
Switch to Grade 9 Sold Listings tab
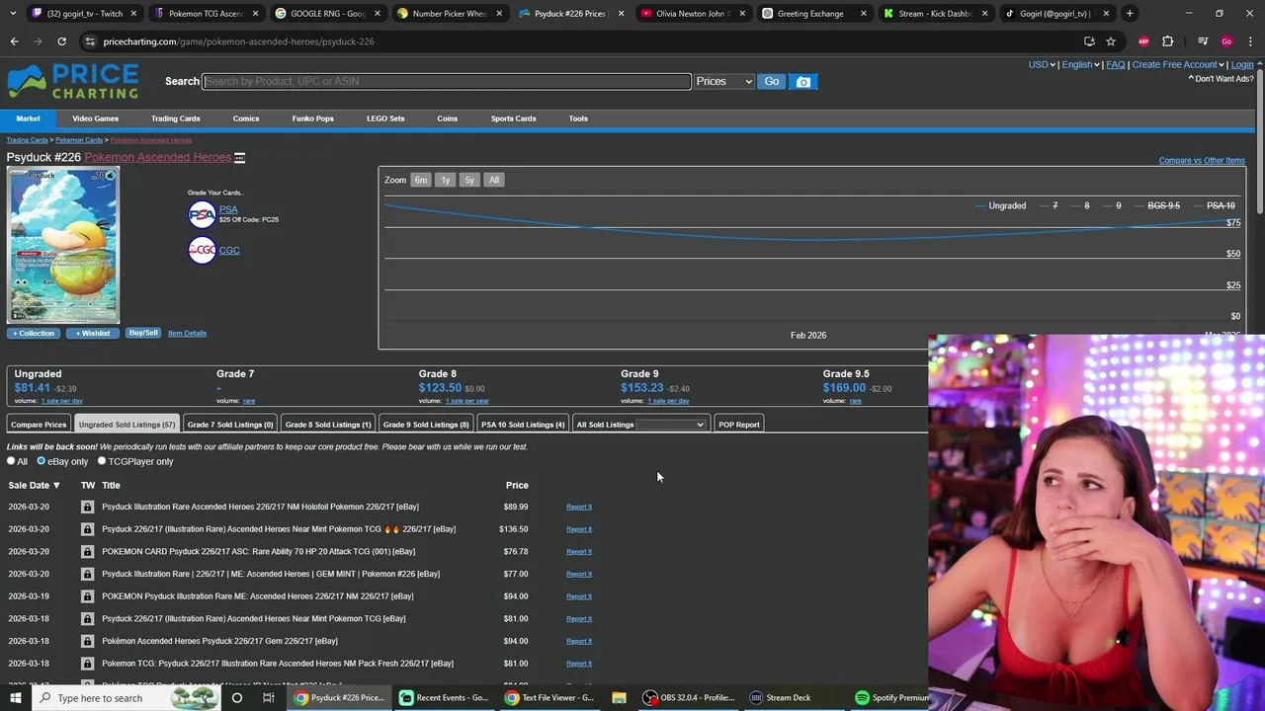click(x=426, y=425)
